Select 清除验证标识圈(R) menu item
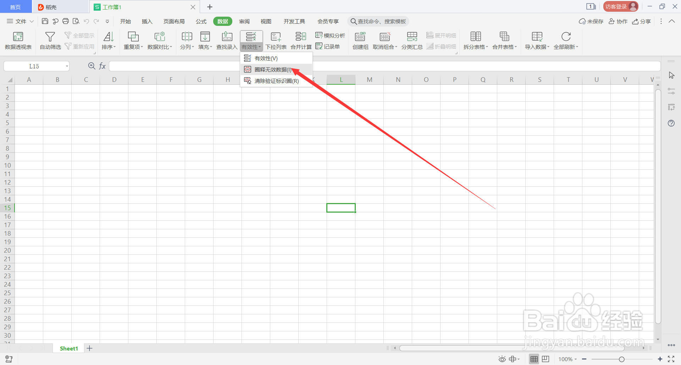Screen dimensions: 681x365 [x=276, y=81]
